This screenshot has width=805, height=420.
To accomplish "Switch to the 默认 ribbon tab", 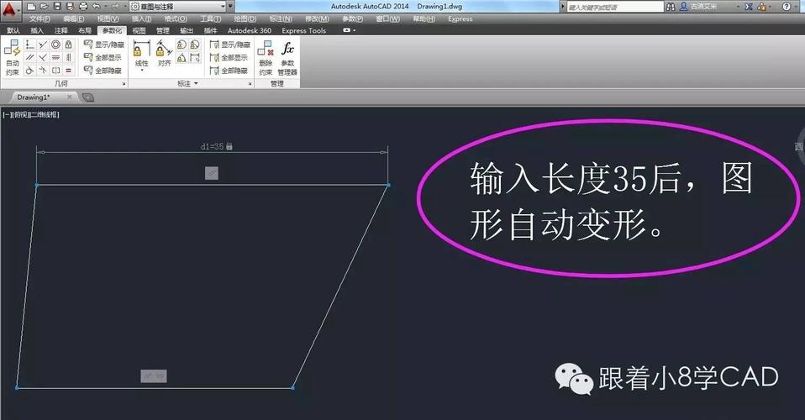I will tap(13, 30).
